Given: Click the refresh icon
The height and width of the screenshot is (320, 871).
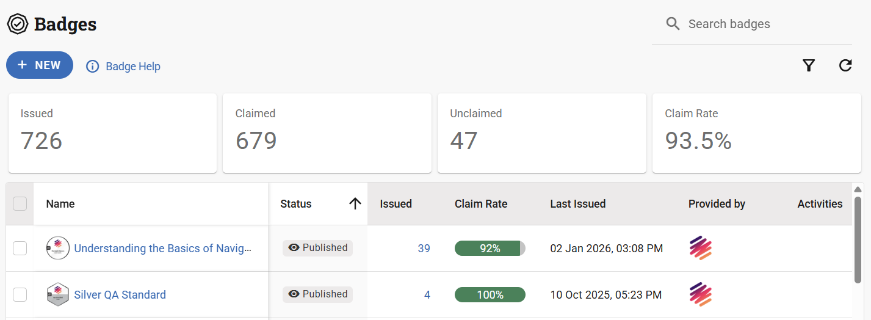Looking at the screenshot, I should [x=845, y=65].
